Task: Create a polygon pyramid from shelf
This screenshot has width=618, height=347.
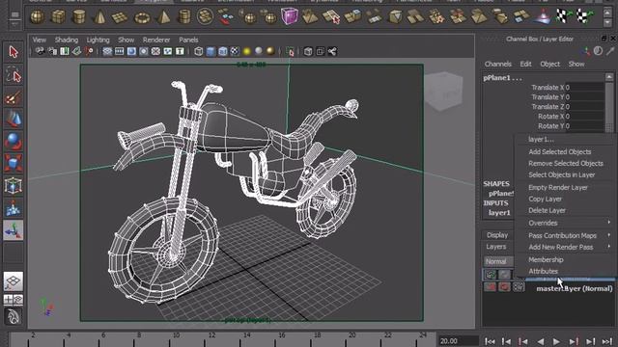Action: click(163, 17)
